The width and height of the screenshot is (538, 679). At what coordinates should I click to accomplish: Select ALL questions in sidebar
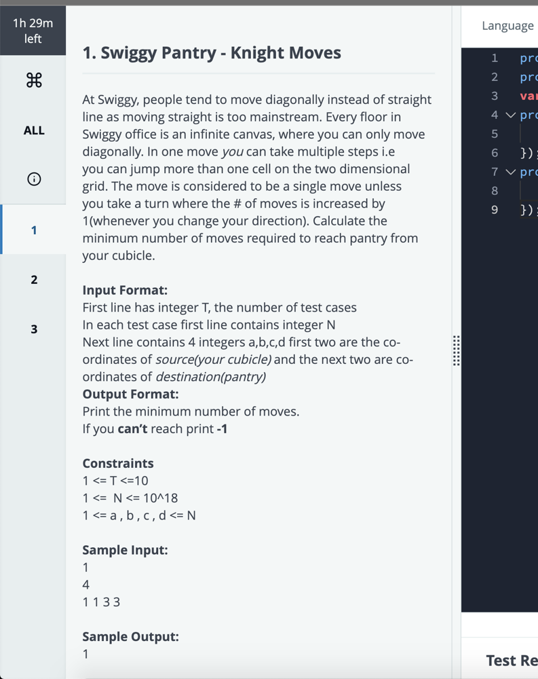click(x=34, y=130)
